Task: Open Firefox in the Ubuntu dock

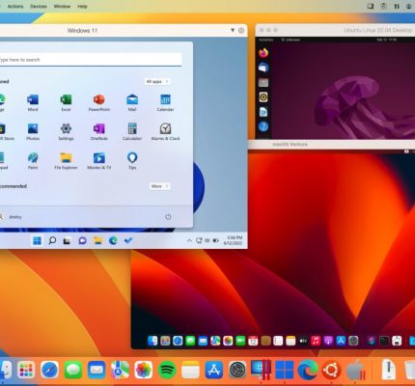Action: (263, 53)
